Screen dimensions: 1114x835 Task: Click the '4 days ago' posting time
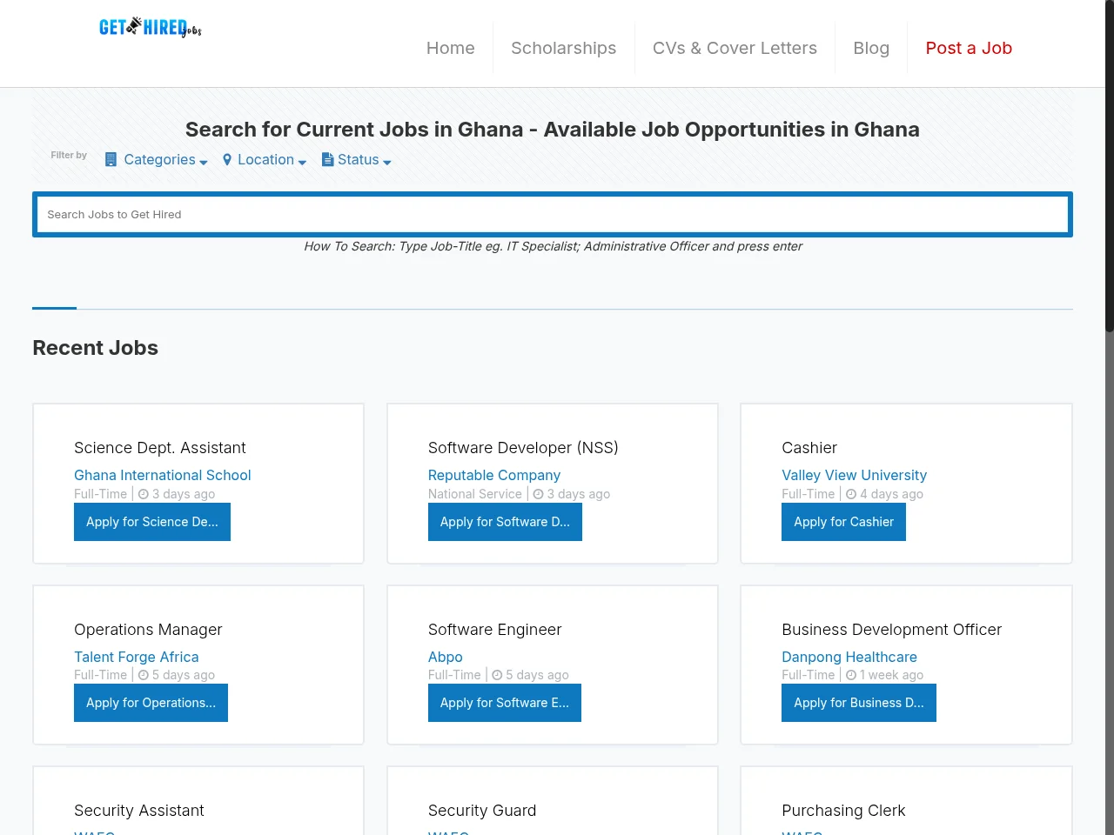pyautogui.click(x=891, y=494)
